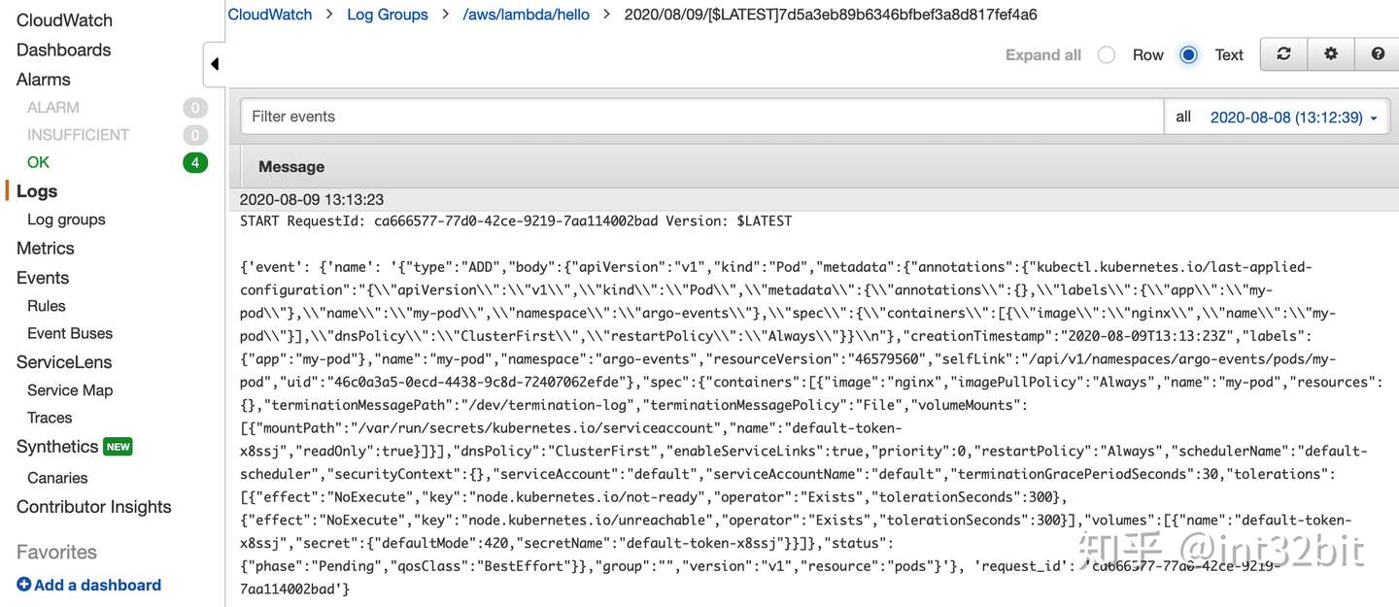The width and height of the screenshot is (1399, 607).
Task: Open Rules under Events
Action: [x=47, y=306]
